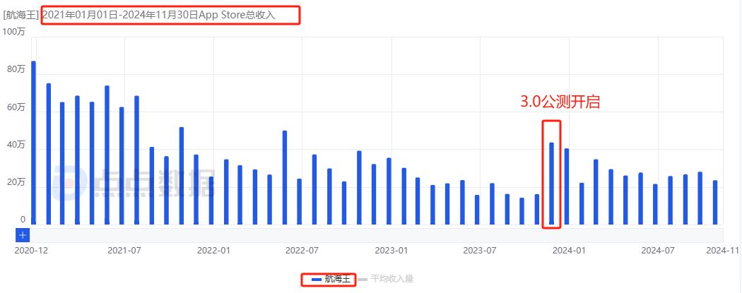
Task: Click the 40万 y-axis label
Action: [16, 145]
